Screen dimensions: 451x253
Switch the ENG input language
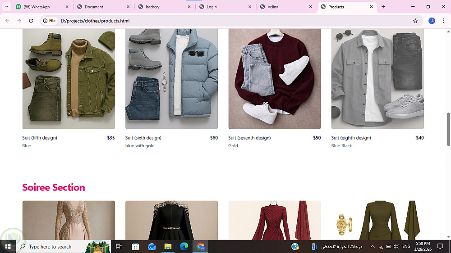406,246
